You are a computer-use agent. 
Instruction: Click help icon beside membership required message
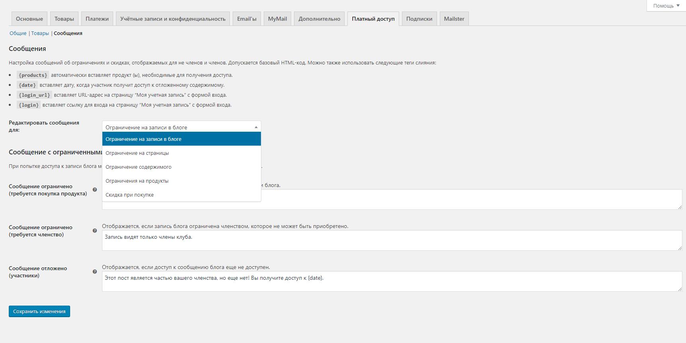tap(95, 231)
